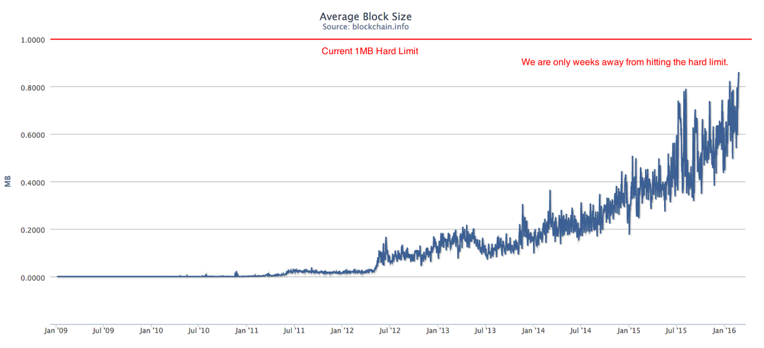Click the Jul '09 x-axis label
Screen dimensions: 764x348
click(x=103, y=331)
